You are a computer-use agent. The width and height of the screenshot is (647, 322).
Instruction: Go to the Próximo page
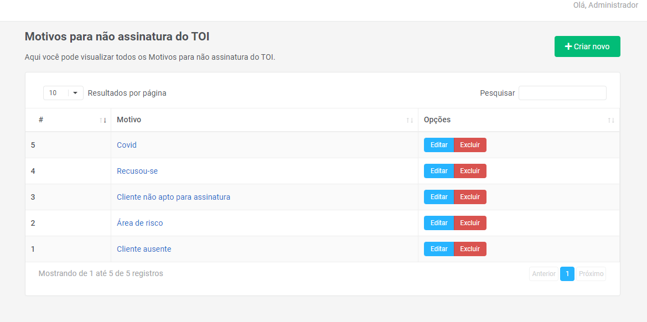591,274
